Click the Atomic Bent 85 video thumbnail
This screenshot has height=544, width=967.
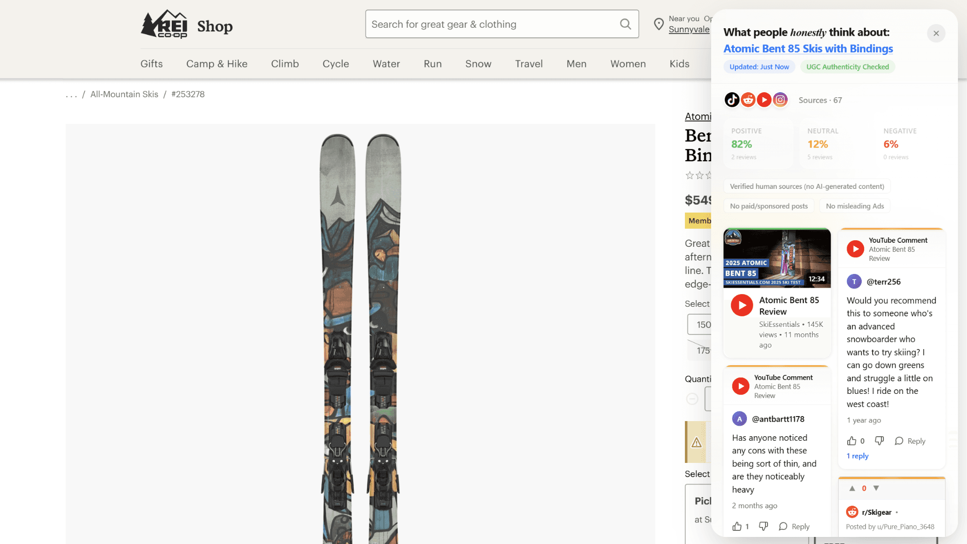click(x=777, y=258)
